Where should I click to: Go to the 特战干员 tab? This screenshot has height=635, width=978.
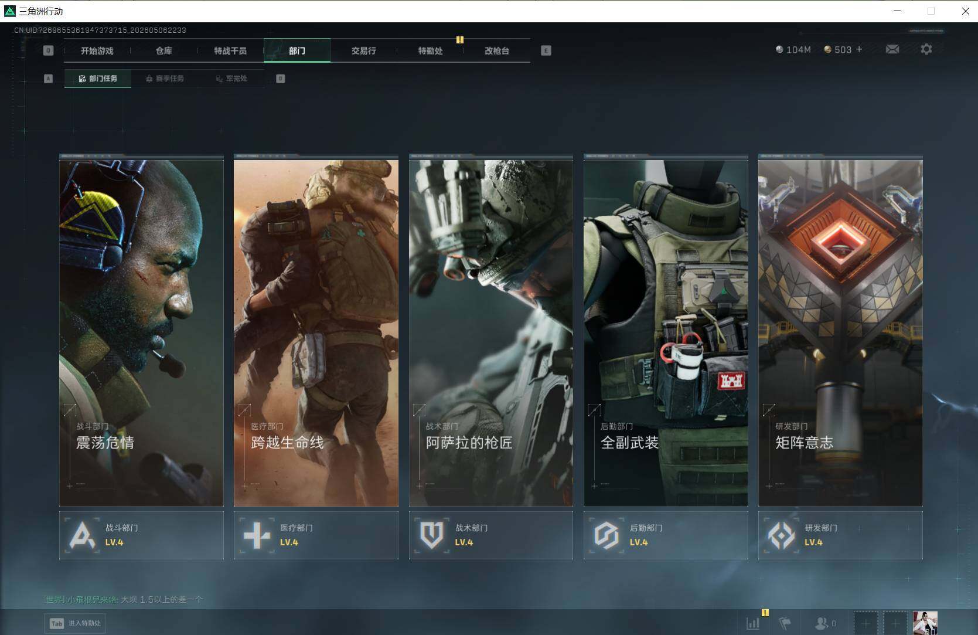click(x=230, y=51)
